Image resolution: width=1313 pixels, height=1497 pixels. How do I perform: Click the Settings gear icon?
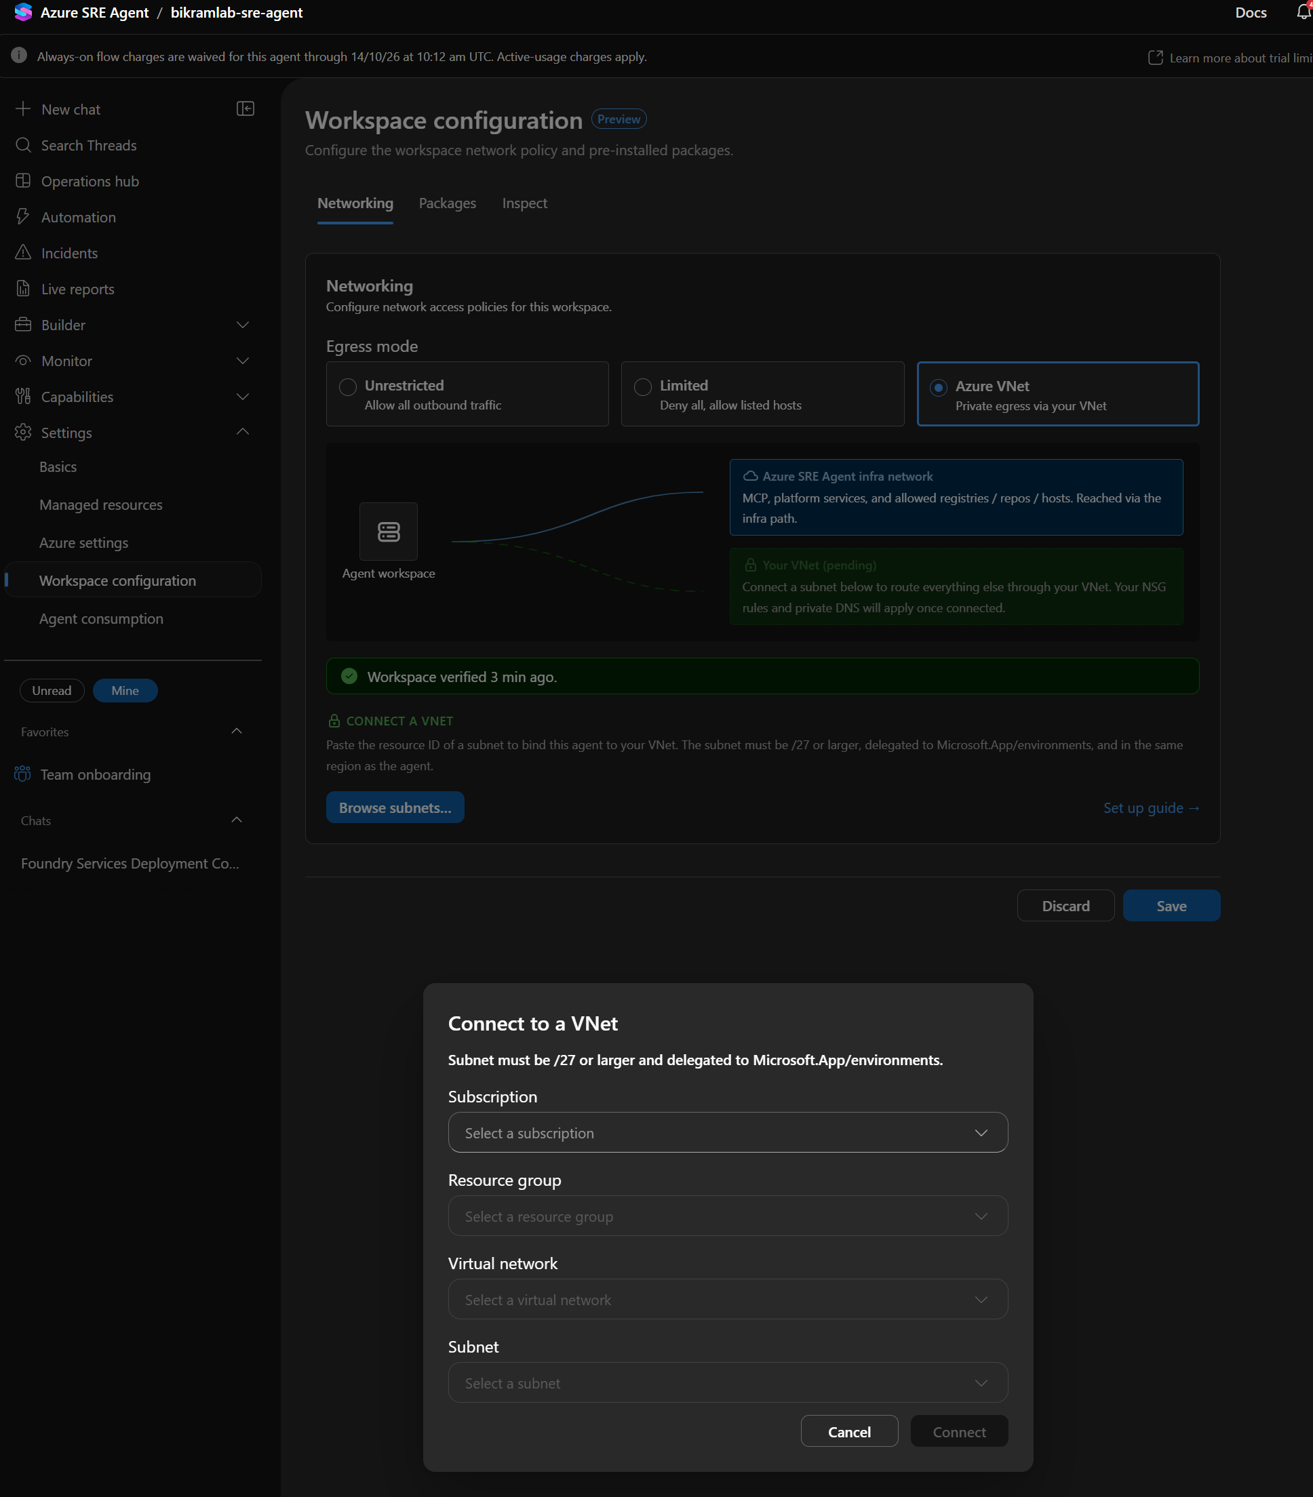pyautogui.click(x=24, y=432)
